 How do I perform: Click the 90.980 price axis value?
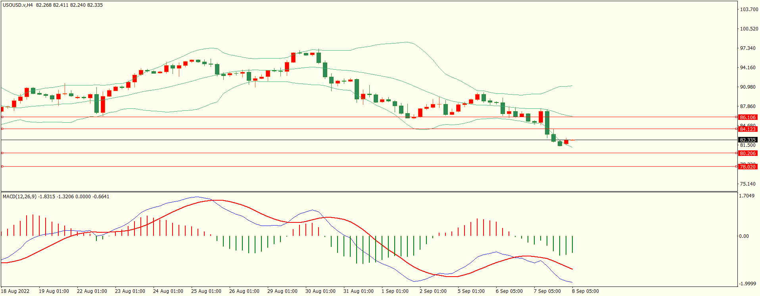(x=748, y=87)
